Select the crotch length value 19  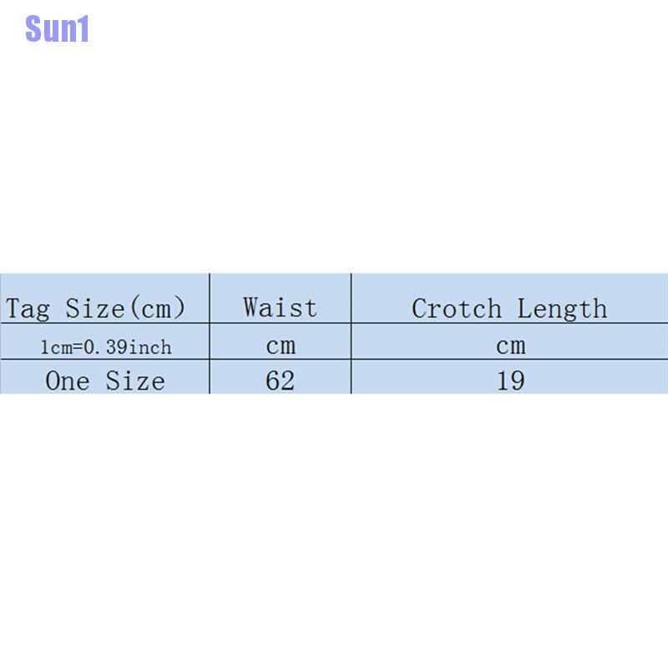point(510,381)
